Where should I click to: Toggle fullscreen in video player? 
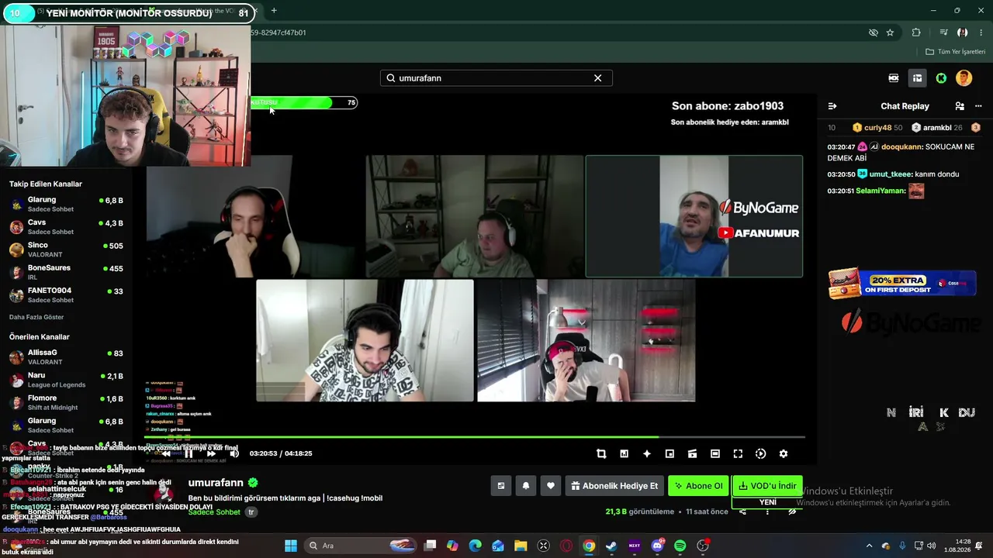pos(738,453)
